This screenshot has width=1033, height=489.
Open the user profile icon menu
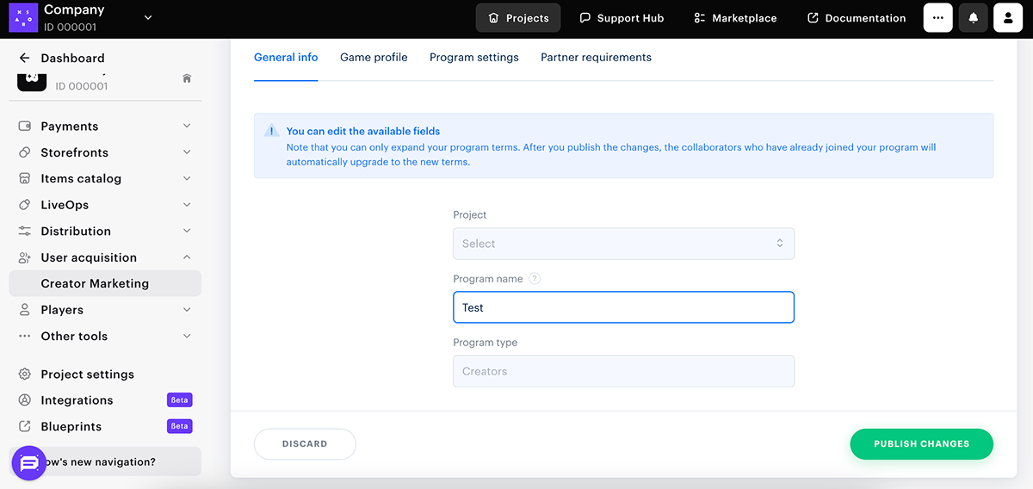(x=1008, y=18)
